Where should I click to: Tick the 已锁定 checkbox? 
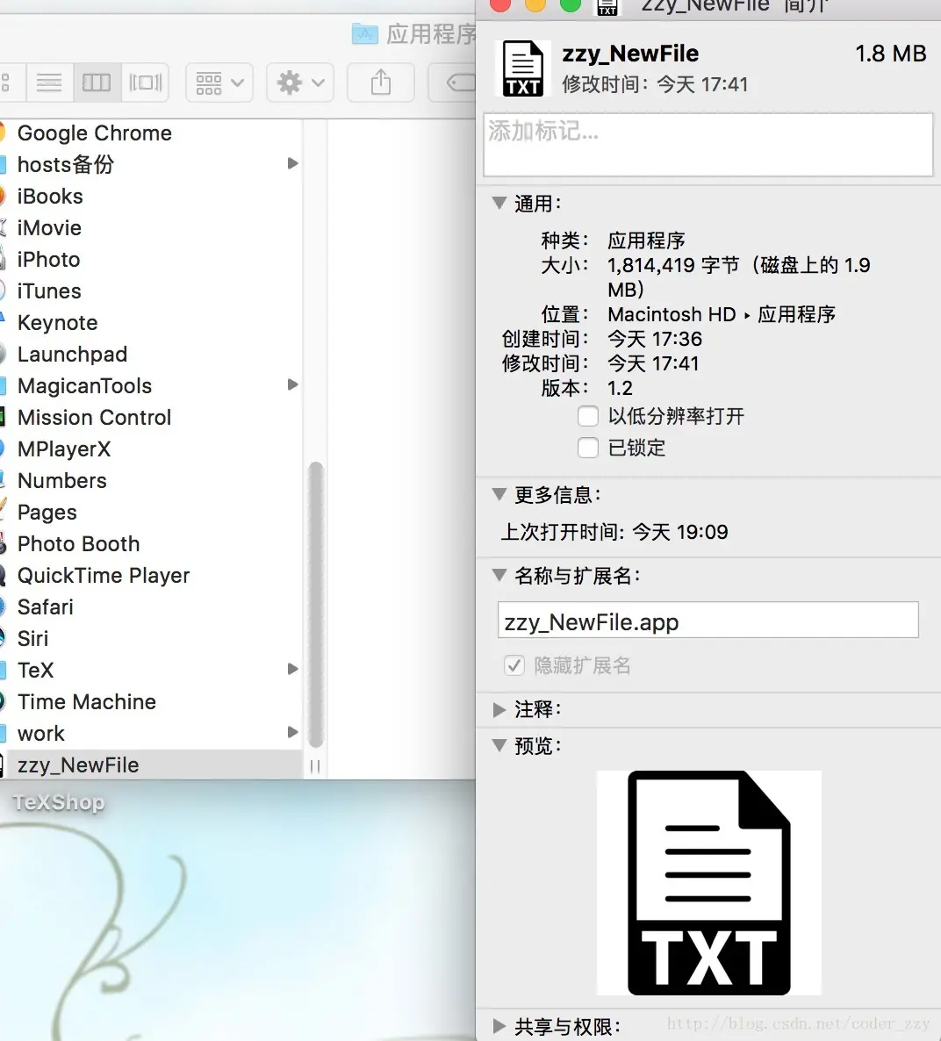(x=588, y=448)
